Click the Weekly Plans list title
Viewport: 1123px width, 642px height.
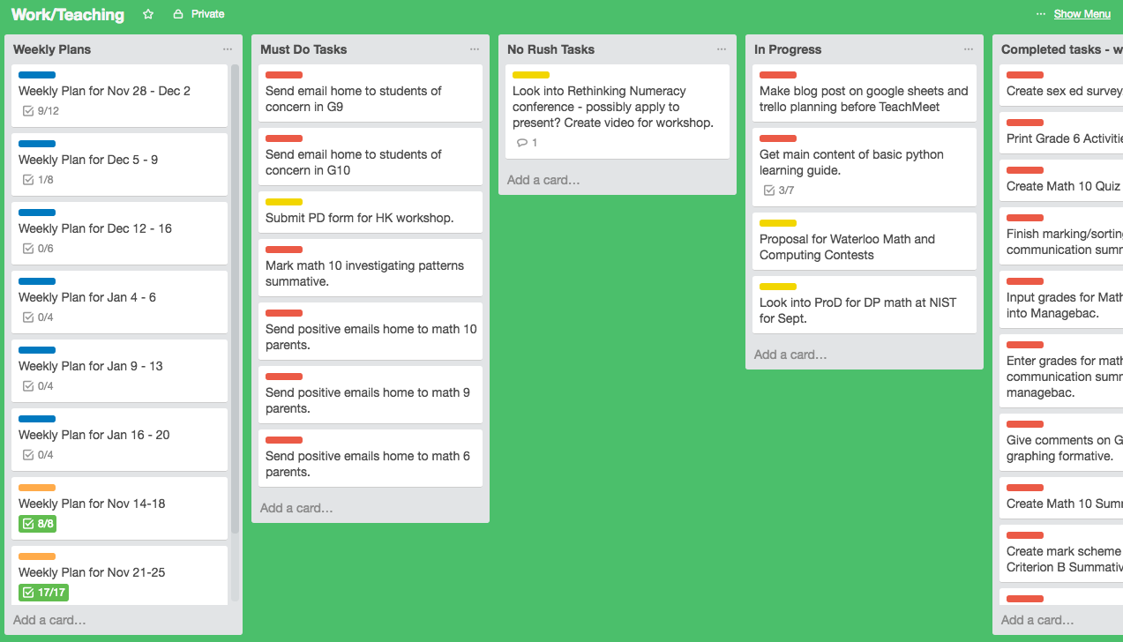point(52,49)
